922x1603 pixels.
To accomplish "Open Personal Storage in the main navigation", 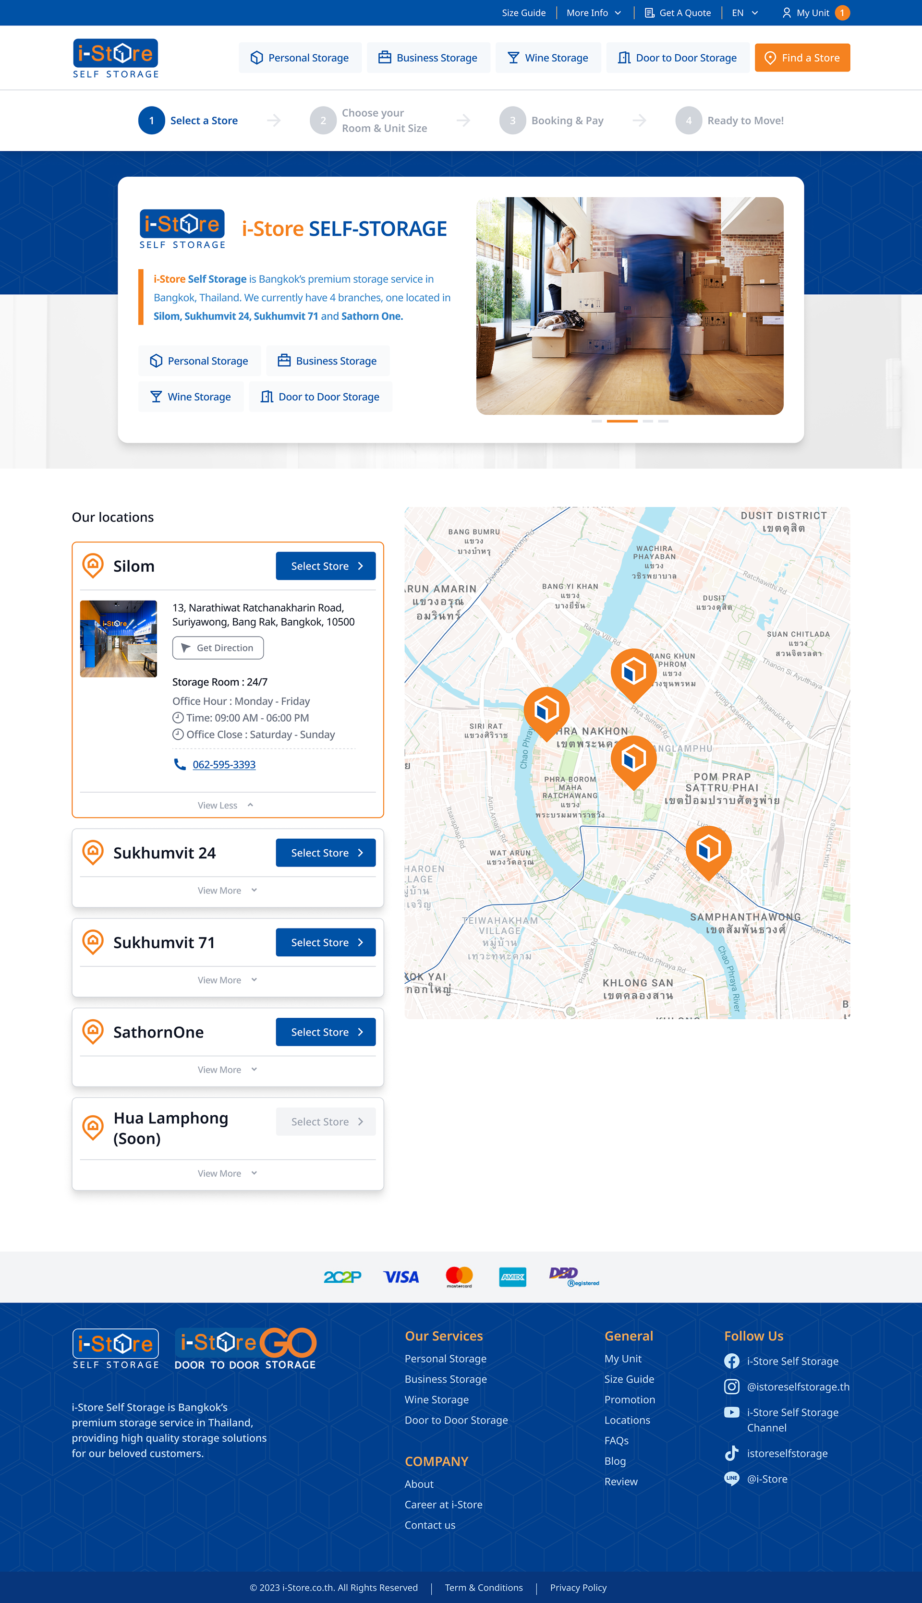I will (300, 58).
